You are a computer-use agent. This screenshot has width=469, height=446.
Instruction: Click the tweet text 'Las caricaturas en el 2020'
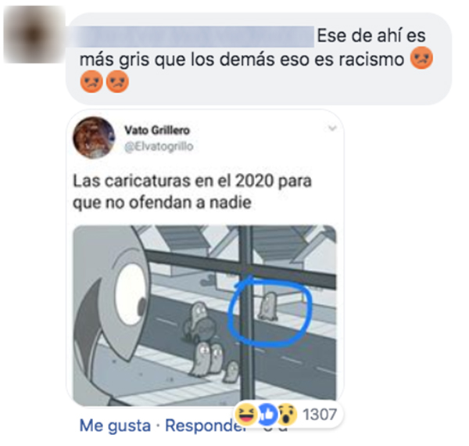(x=174, y=181)
